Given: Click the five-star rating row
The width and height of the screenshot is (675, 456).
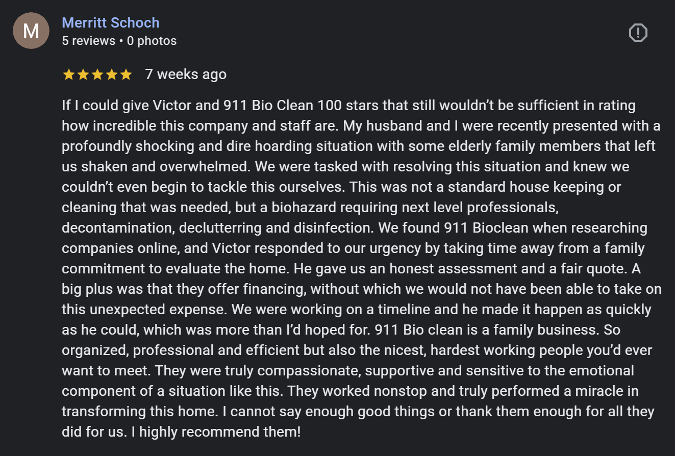Looking at the screenshot, I should point(97,74).
